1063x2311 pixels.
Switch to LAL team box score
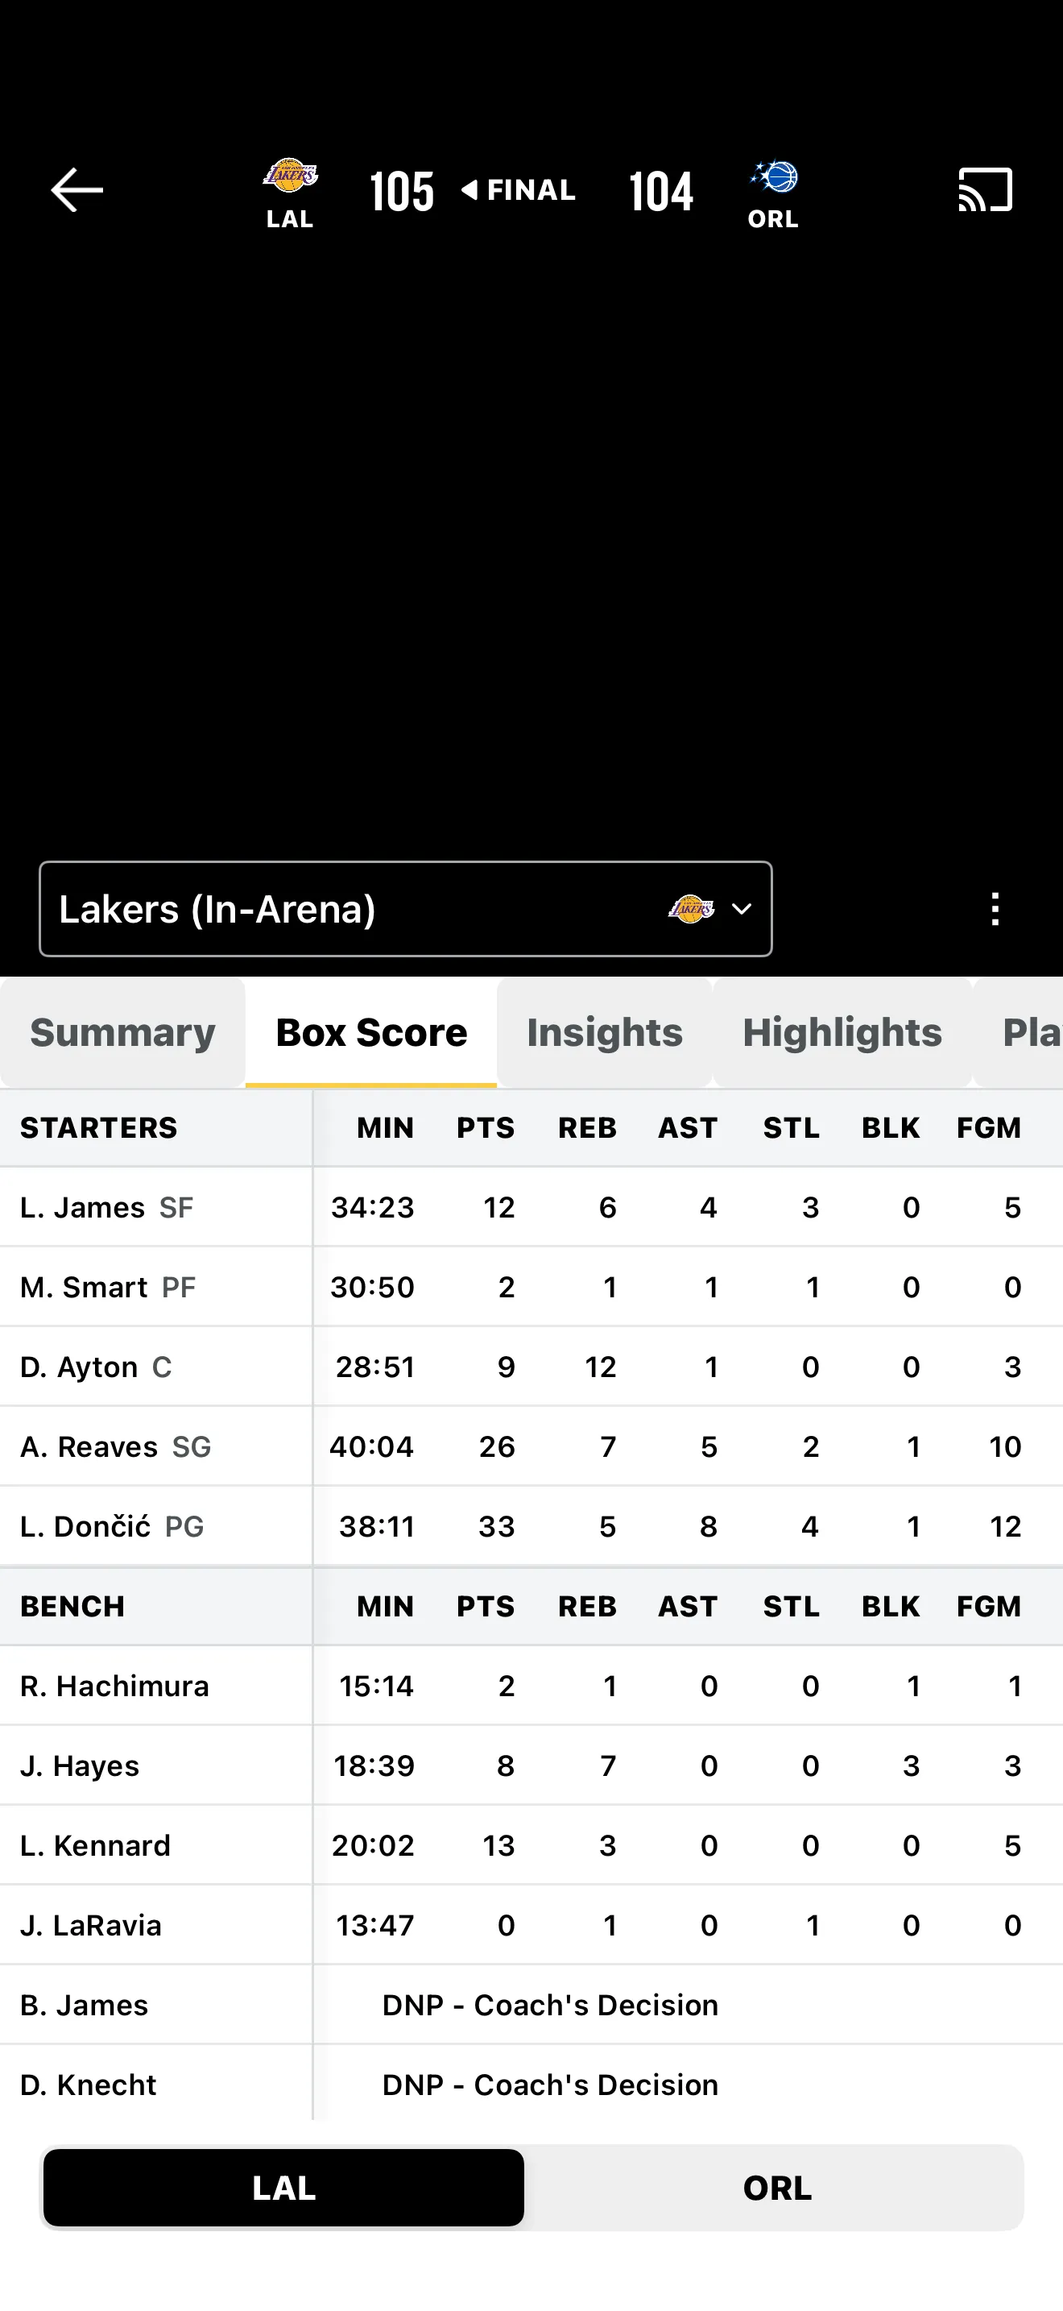(284, 2187)
